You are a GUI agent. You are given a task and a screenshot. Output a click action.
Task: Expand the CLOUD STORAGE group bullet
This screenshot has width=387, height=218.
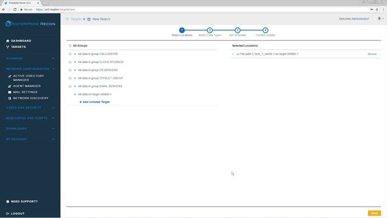click(x=75, y=62)
